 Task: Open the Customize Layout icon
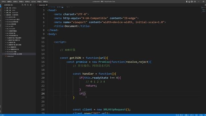point(195,2)
